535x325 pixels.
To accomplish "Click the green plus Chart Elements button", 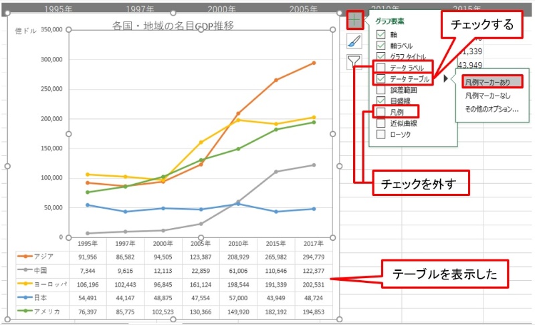I will pyautogui.click(x=355, y=19).
